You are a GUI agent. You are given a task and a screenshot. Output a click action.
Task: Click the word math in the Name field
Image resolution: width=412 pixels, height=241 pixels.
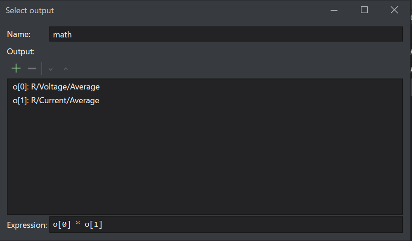coord(62,35)
